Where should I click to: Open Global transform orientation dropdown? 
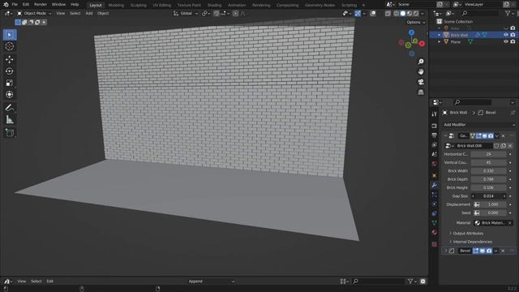(x=186, y=14)
